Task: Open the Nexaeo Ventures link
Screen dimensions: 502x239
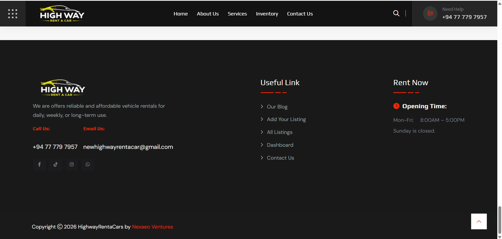Action: (x=153, y=226)
